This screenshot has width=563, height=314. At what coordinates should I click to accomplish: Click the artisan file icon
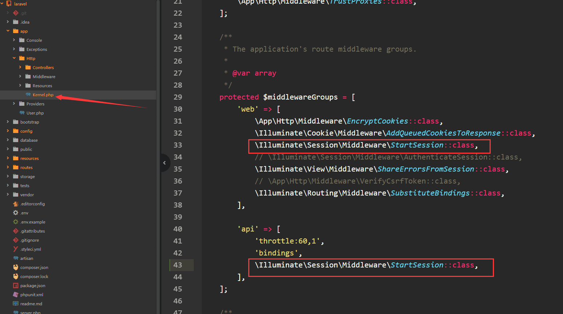coord(16,258)
